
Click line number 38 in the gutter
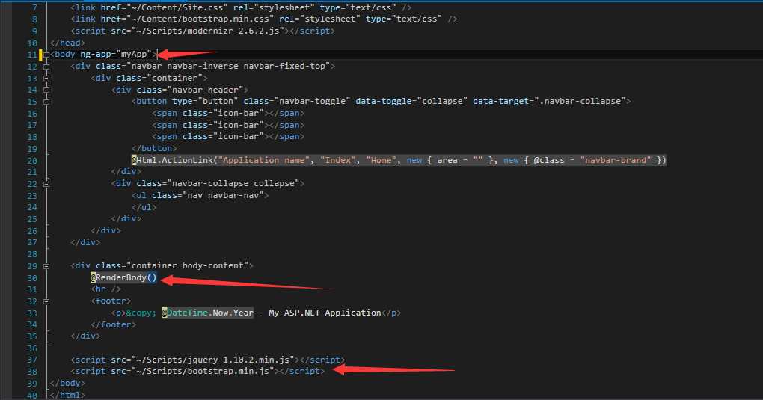(x=32, y=372)
